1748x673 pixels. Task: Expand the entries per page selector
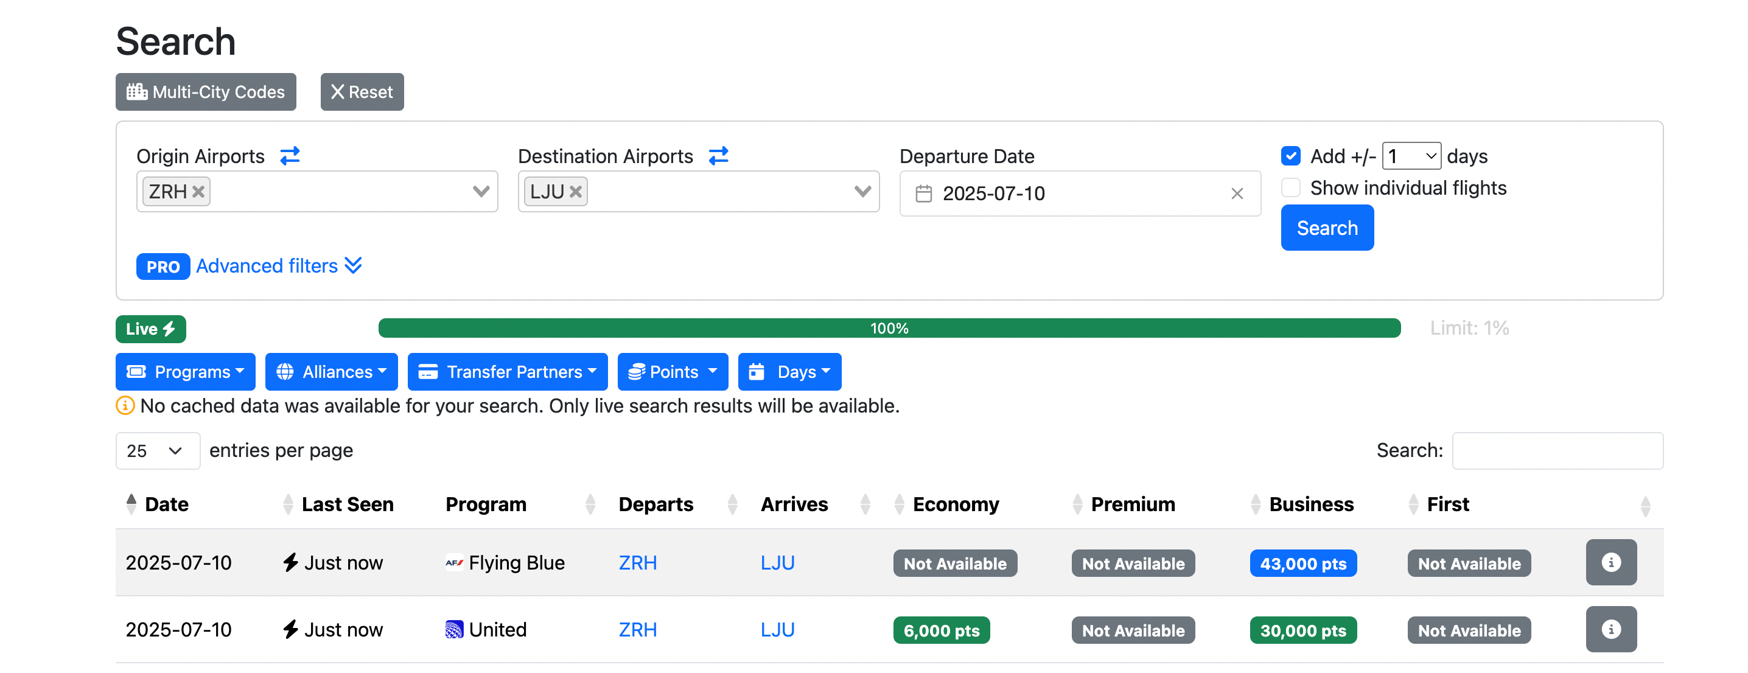click(x=158, y=450)
